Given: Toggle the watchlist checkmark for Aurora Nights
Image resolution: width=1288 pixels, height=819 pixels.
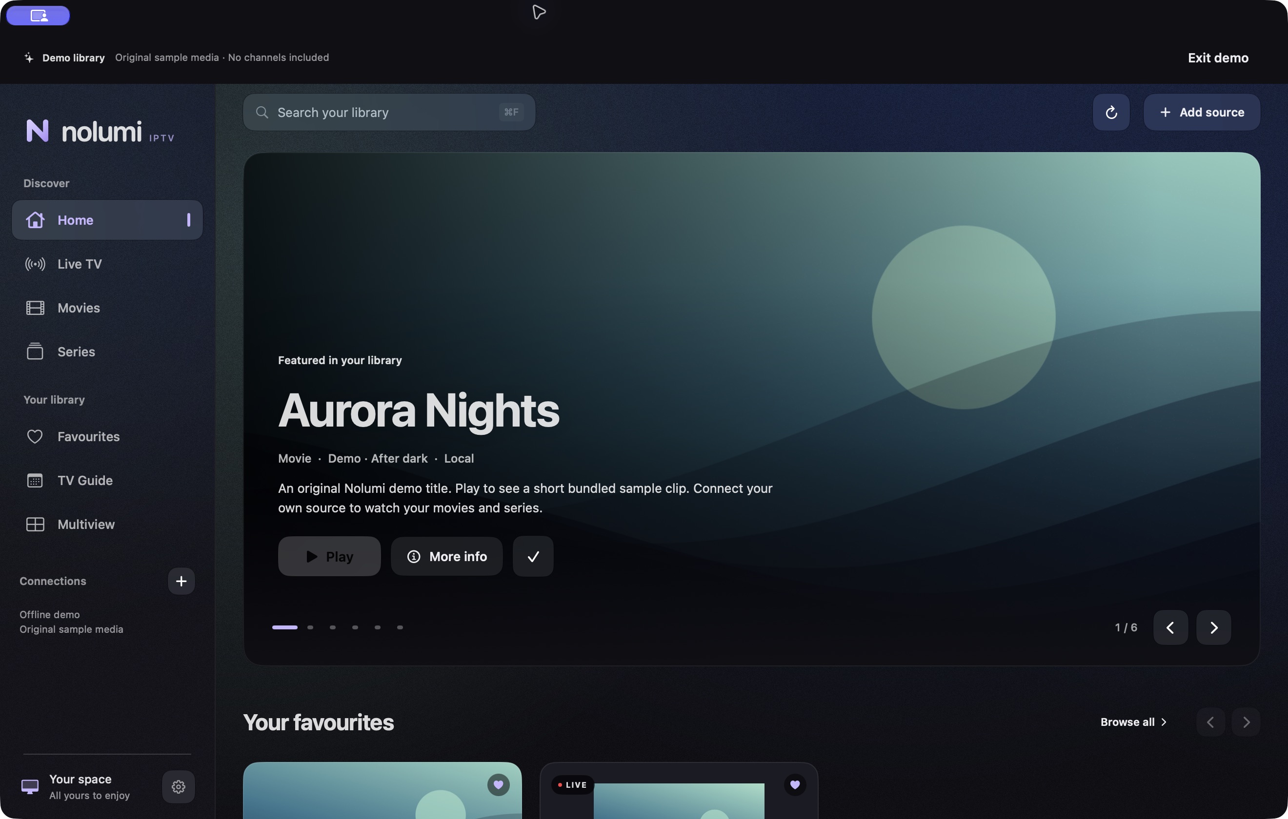Looking at the screenshot, I should [x=533, y=556].
